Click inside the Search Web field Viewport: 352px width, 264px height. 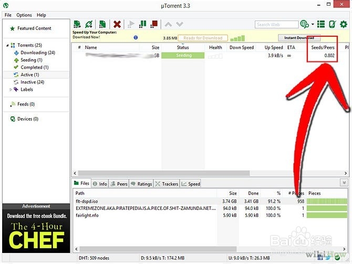click(276, 25)
